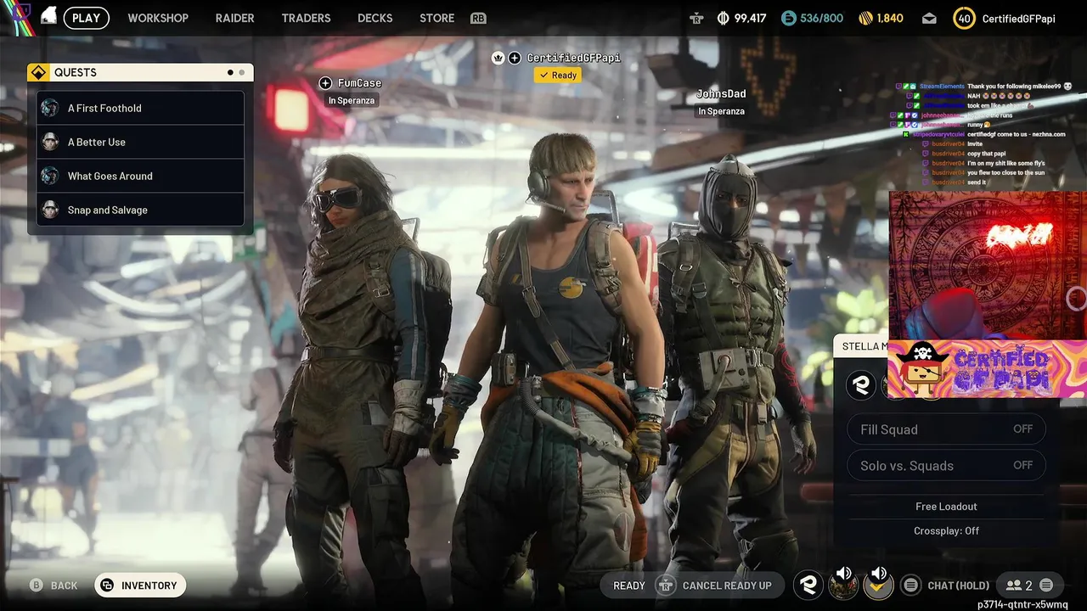Click the home icon in top bar
This screenshot has width=1087, height=611.
[48, 17]
